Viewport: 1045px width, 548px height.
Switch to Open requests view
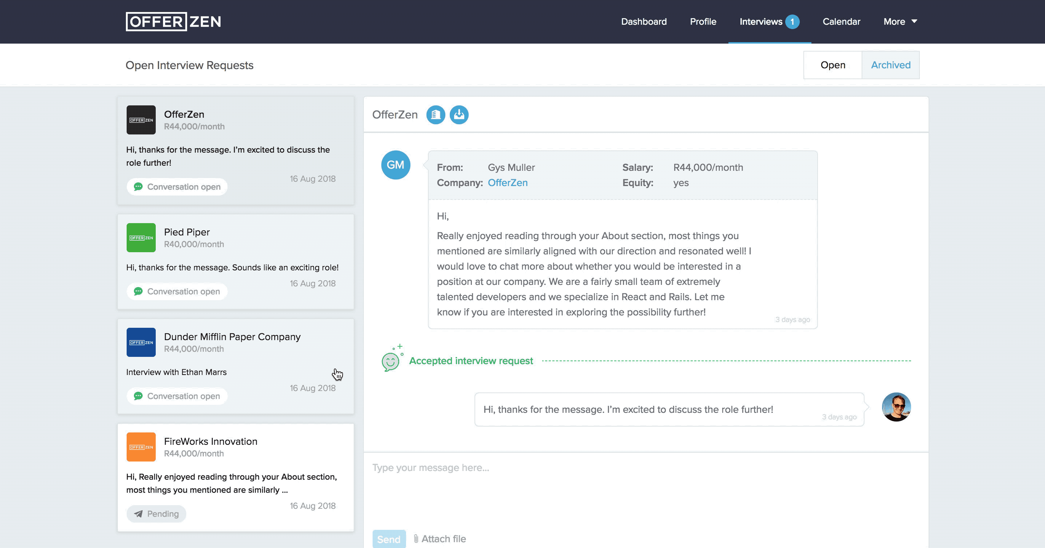pyautogui.click(x=833, y=65)
